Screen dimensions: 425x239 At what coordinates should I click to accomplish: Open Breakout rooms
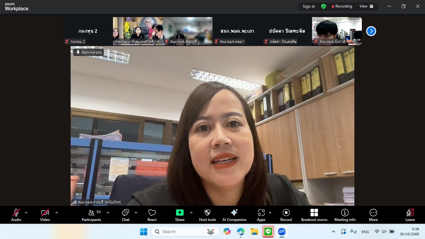[x=314, y=215]
